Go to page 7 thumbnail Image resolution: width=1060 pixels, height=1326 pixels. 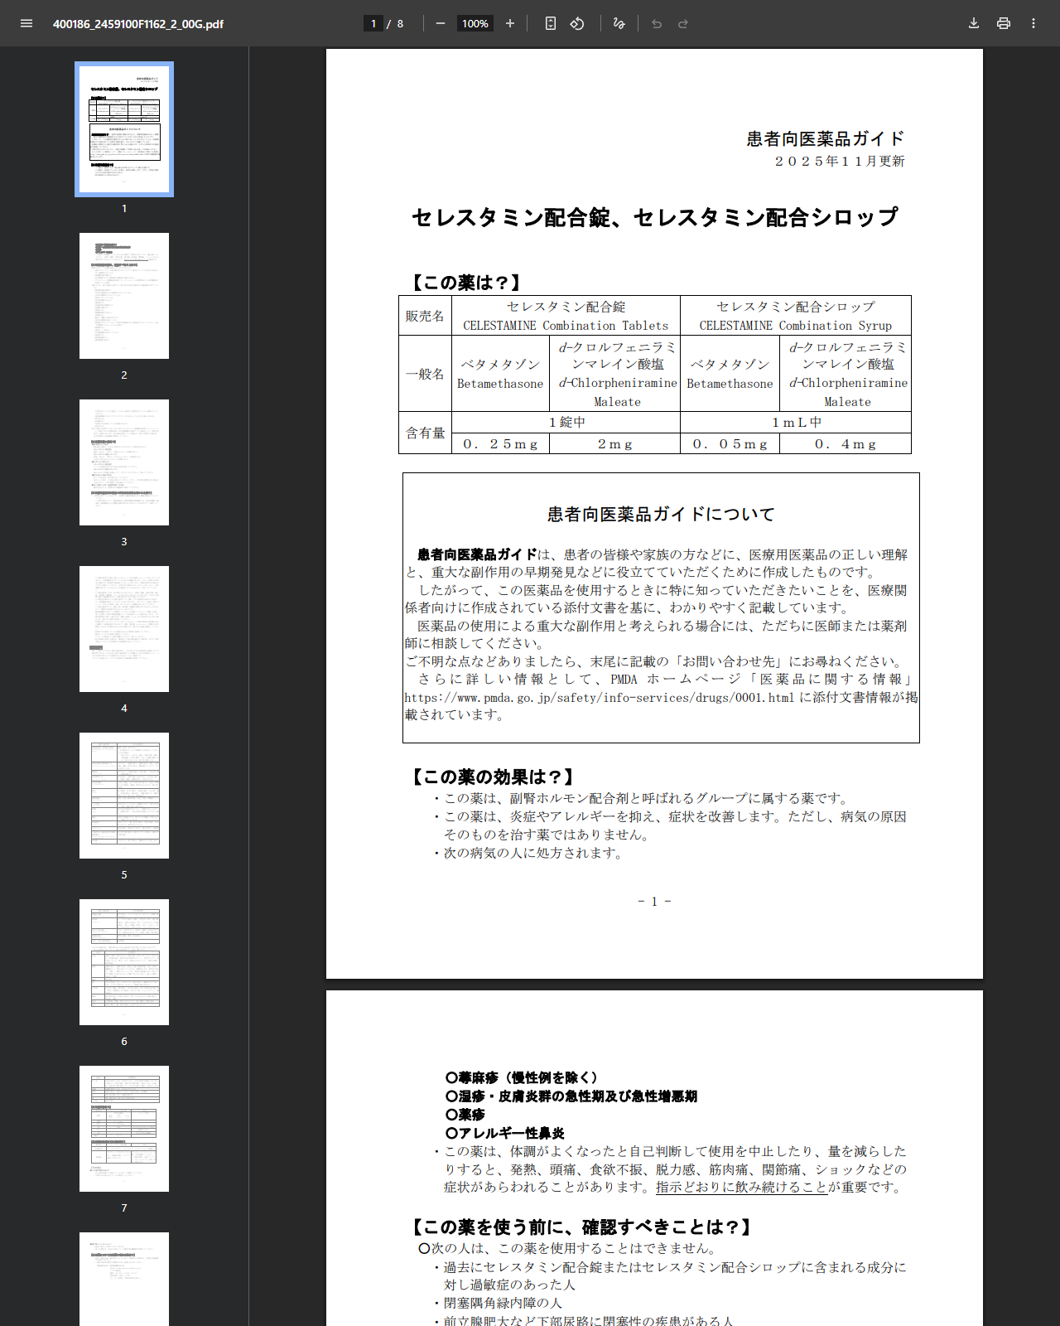coord(124,1129)
